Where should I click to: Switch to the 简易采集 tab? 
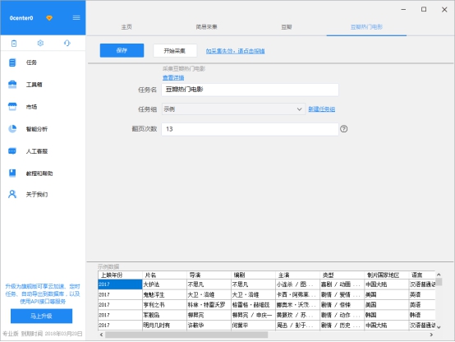click(x=206, y=27)
